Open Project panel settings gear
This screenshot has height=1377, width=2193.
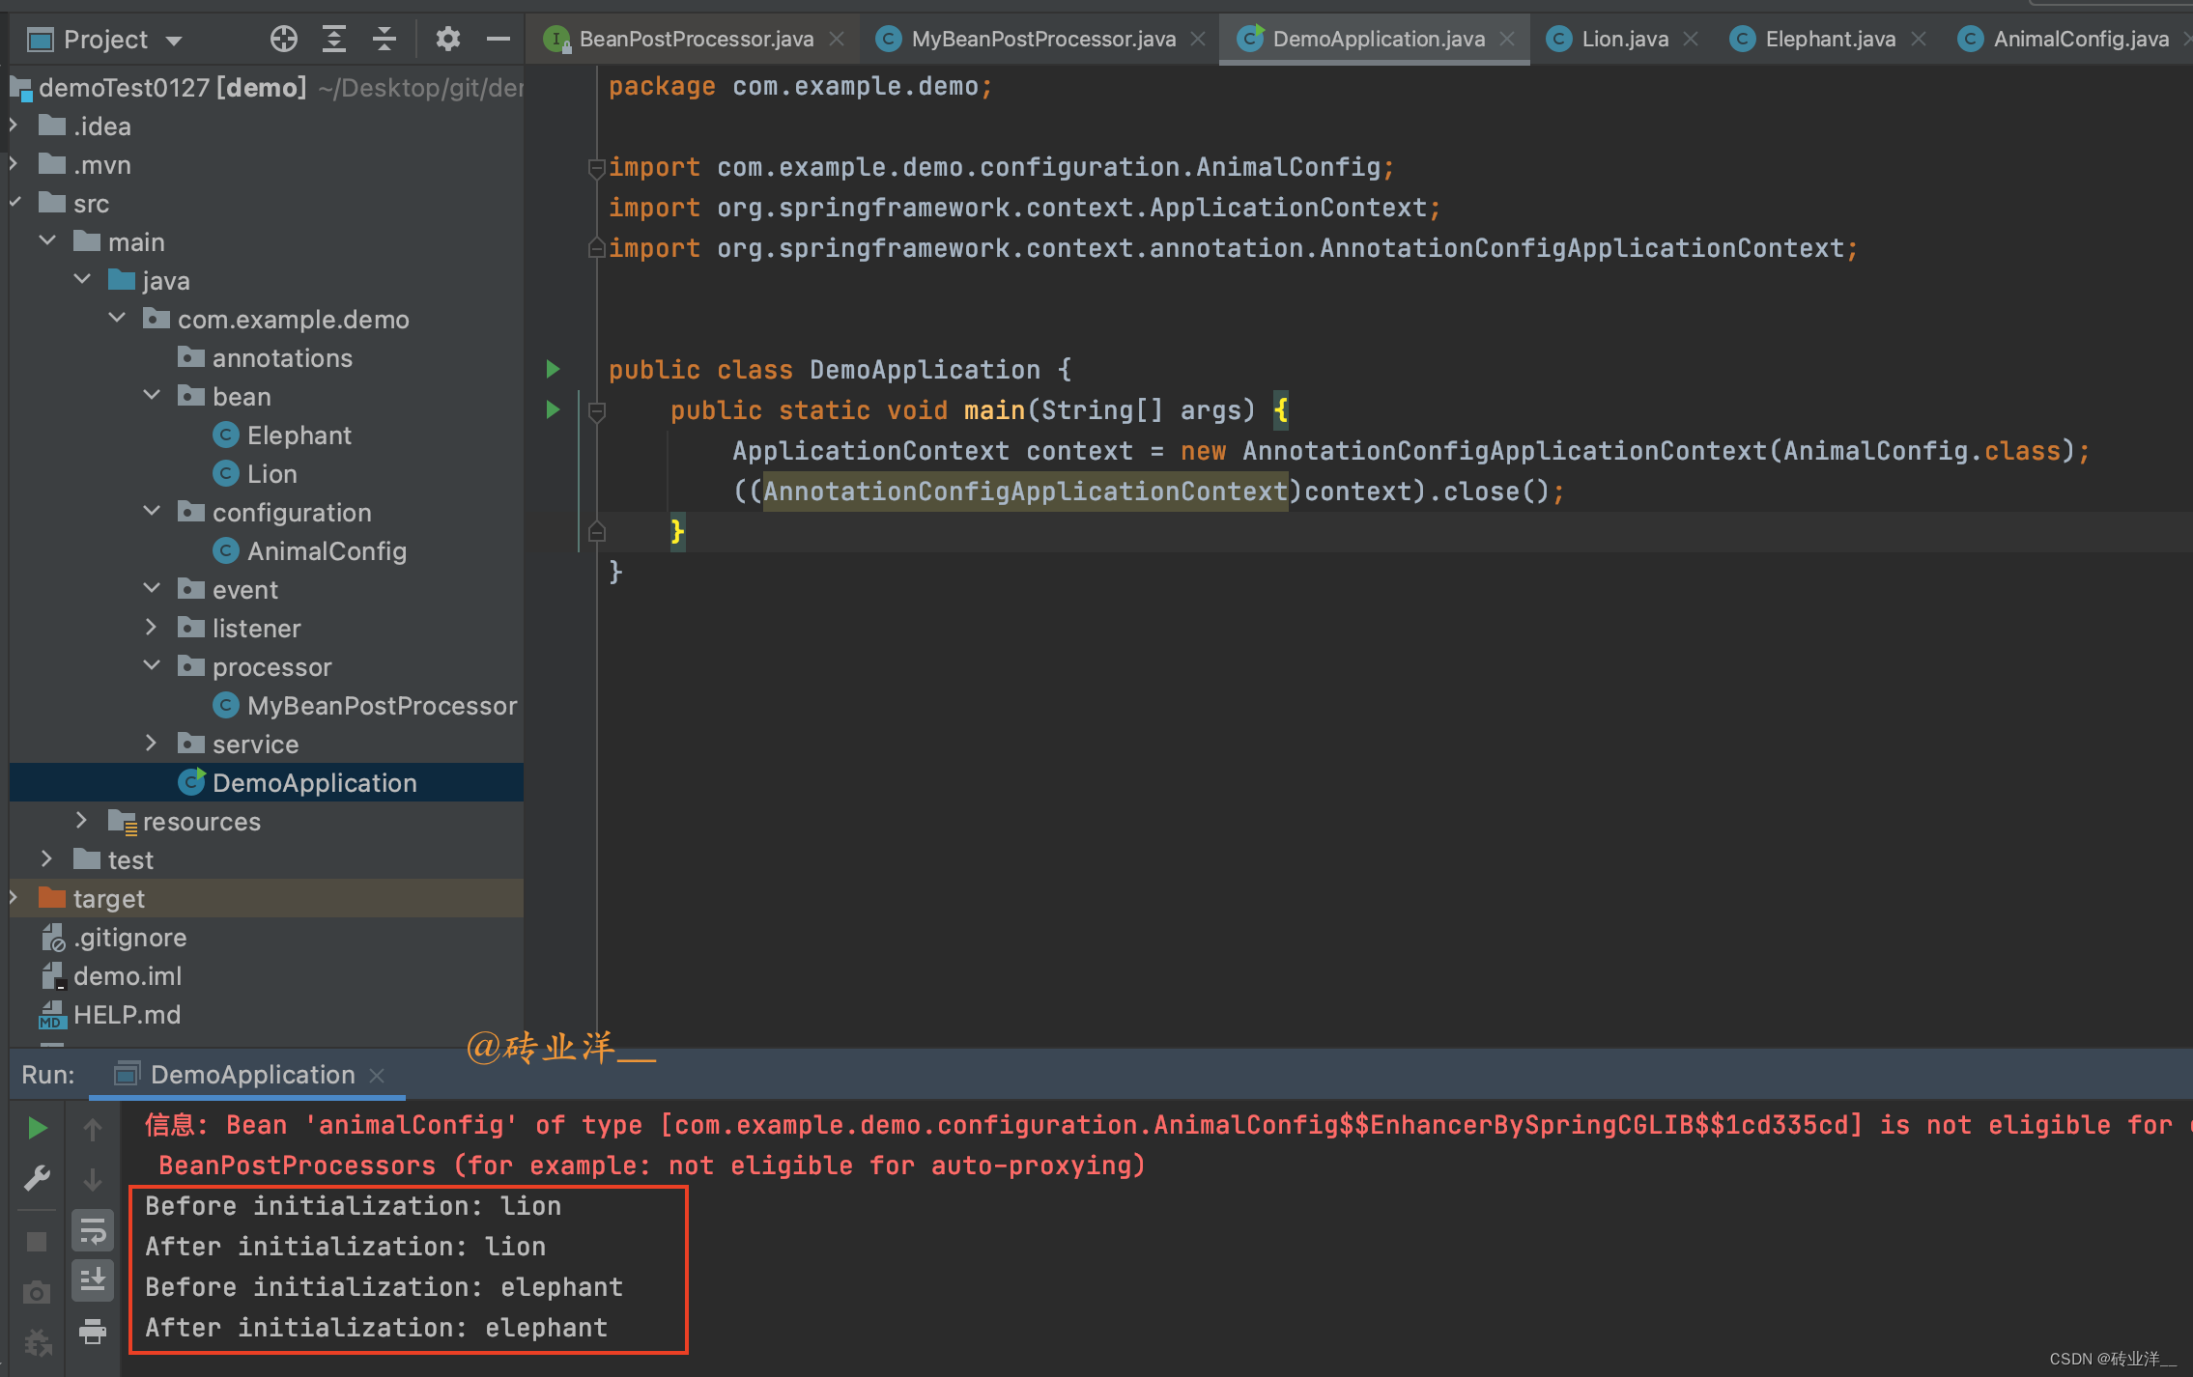point(447,39)
